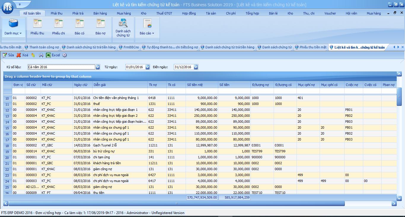Viewport: 405px width, 217px height.
Task: Open the Báo cáo reports menu
Action: tap(147, 28)
